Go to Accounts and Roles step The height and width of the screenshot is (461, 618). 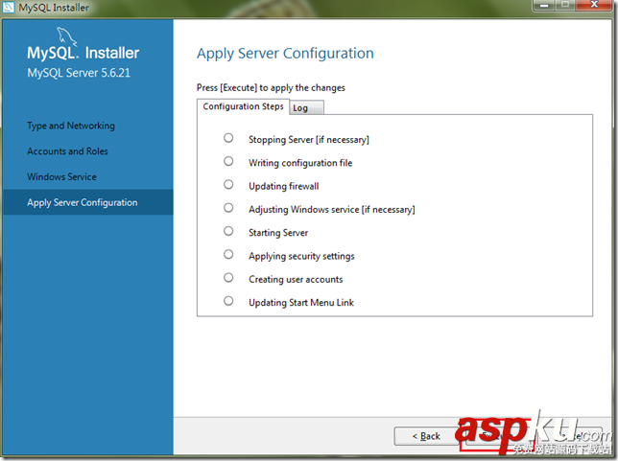tap(67, 151)
